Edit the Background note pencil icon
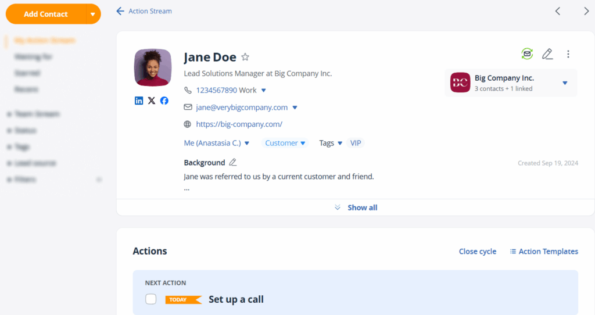595x315 pixels. (233, 163)
